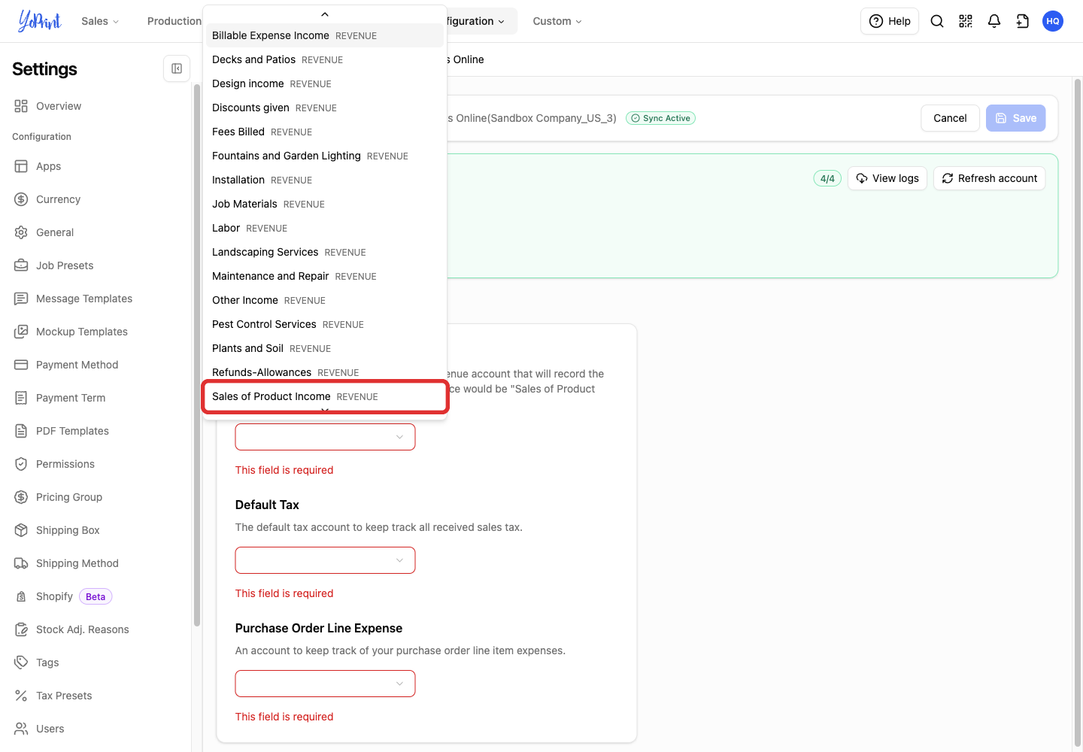This screenshot has width=1083, height=752.
Task: Click the Permissions shield icon
Action: 21,464
